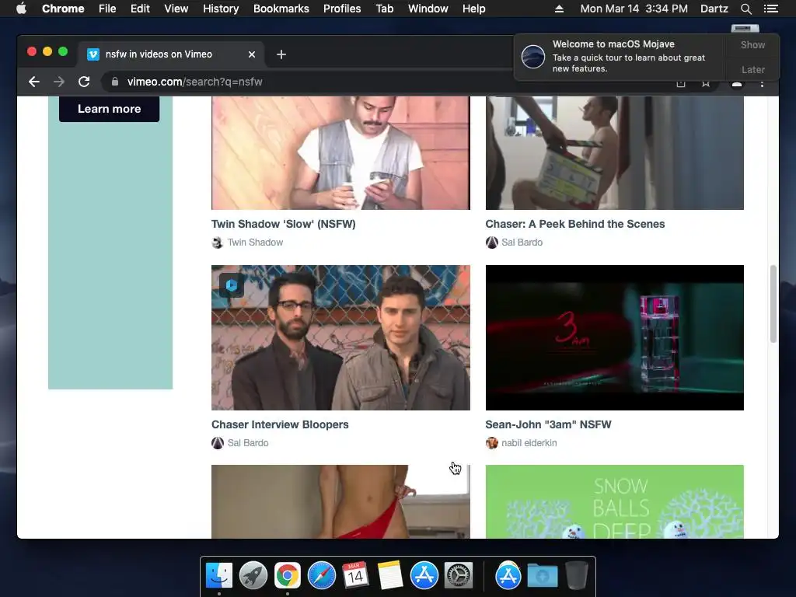Click the Twin Shadow author name
796x597 pixels.
(255, 243)
